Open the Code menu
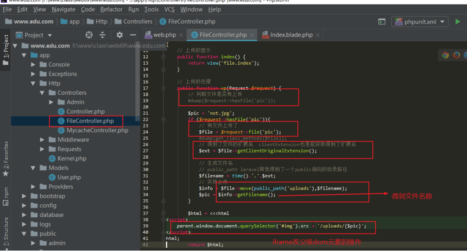This screenshot has height=251, width=467. [x=88, y=10]
